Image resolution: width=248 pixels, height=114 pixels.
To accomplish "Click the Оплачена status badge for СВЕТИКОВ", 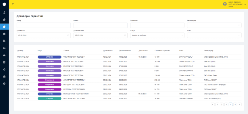I will [x=50, y=57].
